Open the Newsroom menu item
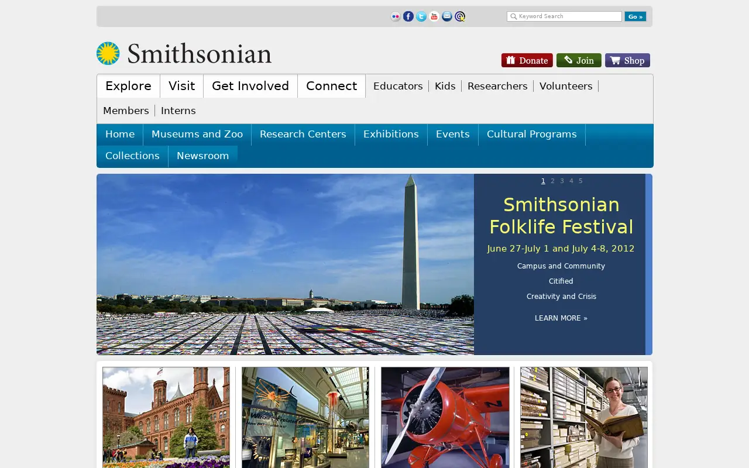 click(x=203, y=156)
